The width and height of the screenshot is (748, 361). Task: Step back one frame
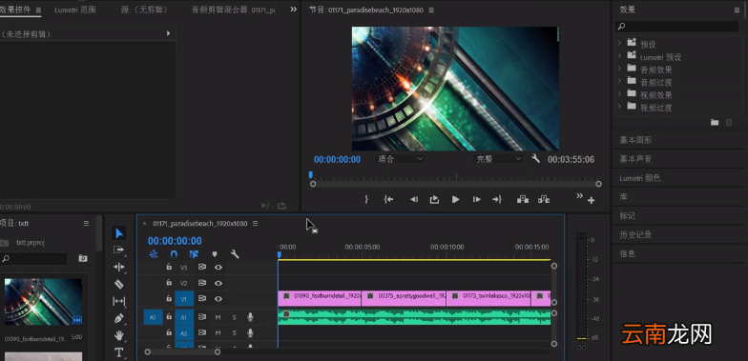pyautogui.click(x=414, y=200)
